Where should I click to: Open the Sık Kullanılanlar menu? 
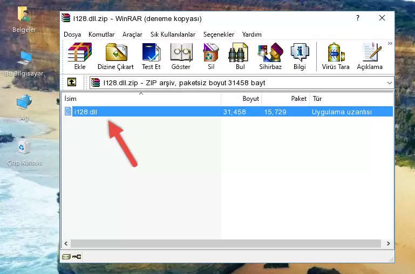[173, 35]
